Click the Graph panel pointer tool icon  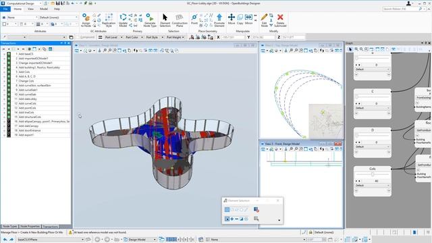point(350,49)
